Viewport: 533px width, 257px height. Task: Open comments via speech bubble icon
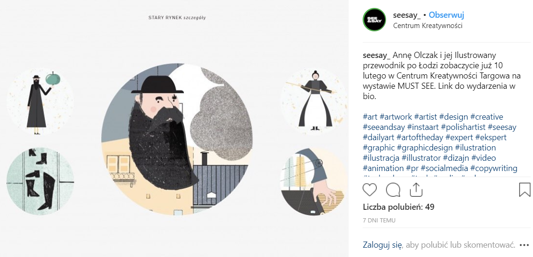pos(393,190)
